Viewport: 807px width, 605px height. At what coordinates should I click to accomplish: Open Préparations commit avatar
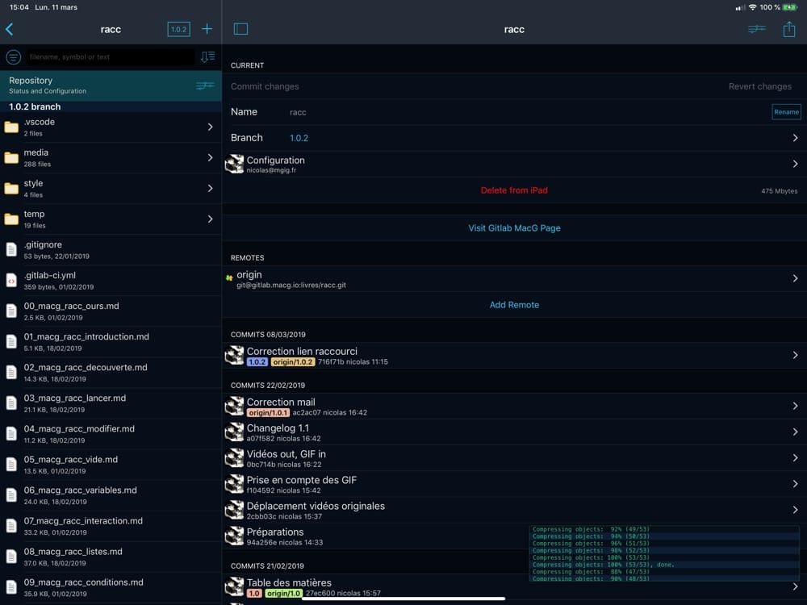click(234, 536)
